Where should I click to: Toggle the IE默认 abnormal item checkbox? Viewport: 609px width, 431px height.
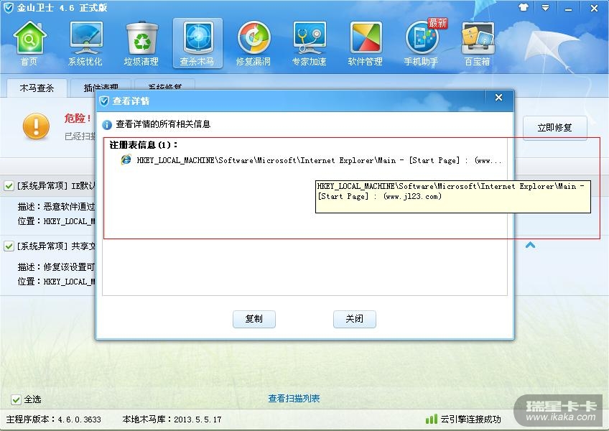coord(9,186)
